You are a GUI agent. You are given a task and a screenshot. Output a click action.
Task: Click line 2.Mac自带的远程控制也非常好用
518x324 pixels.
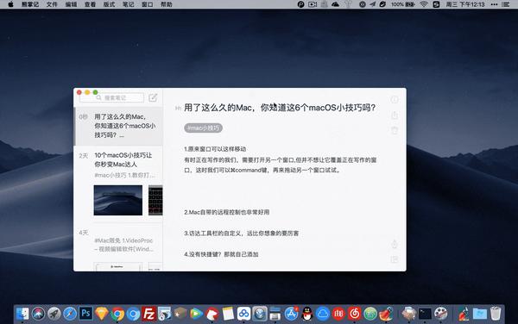point(226,212)
